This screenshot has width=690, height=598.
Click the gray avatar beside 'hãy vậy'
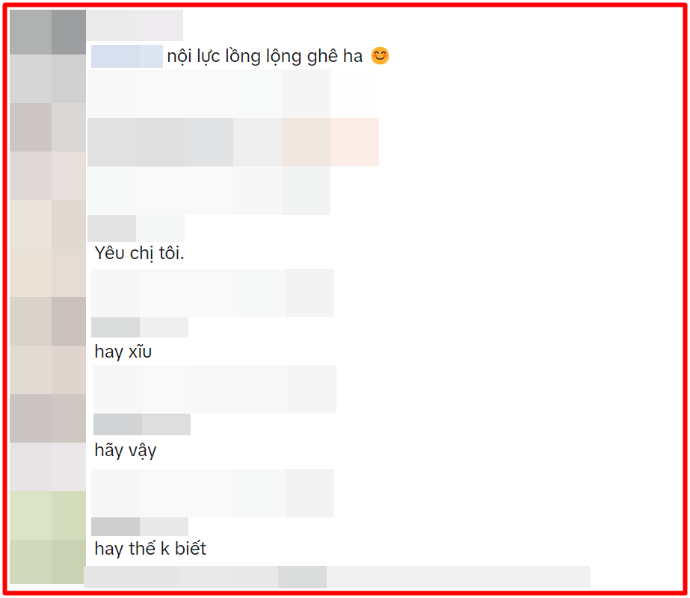[x=48, y=418]
